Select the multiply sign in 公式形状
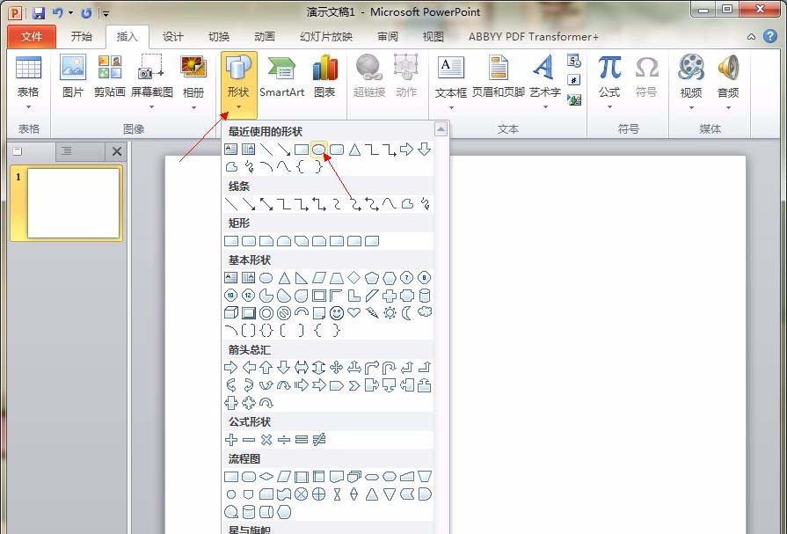This screenshot has width=787, height=534. 266,440
